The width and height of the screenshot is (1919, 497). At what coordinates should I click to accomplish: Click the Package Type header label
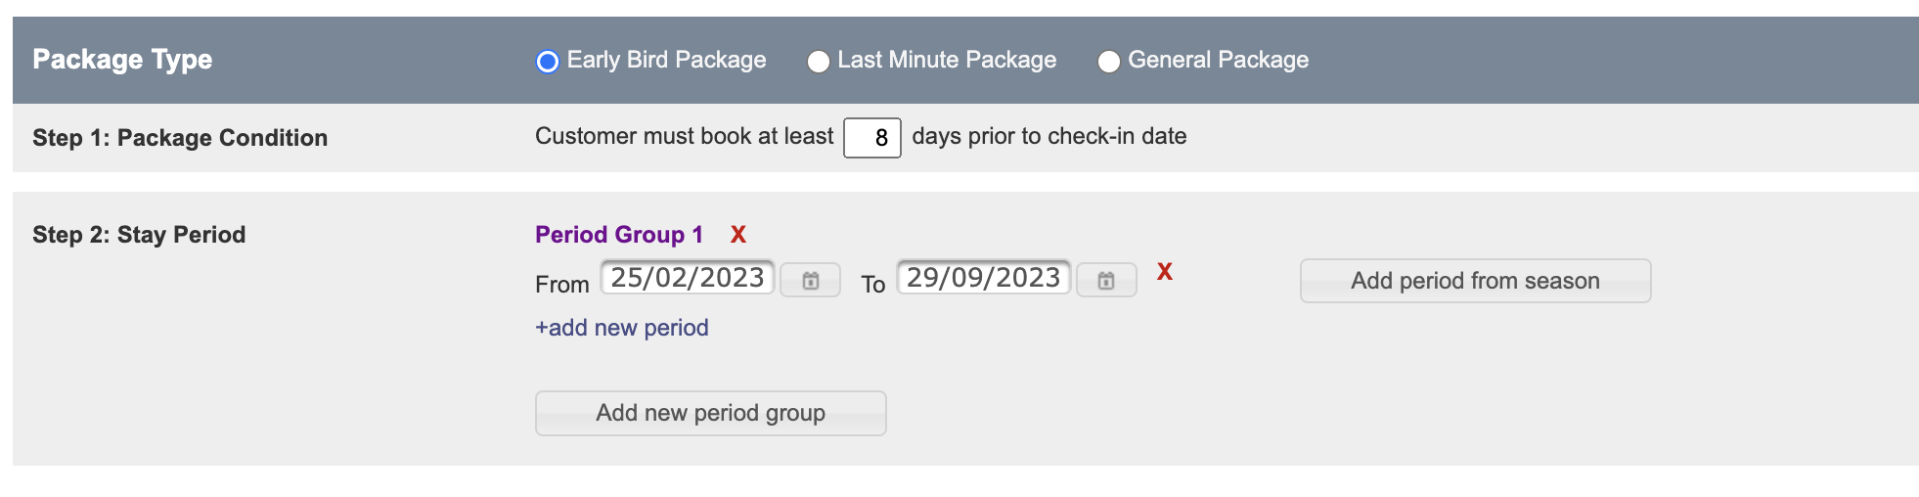coord(122,60)
